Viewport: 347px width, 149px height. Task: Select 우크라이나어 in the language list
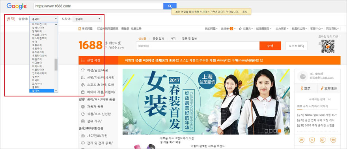pyautogui.click(x=42, y=55)
